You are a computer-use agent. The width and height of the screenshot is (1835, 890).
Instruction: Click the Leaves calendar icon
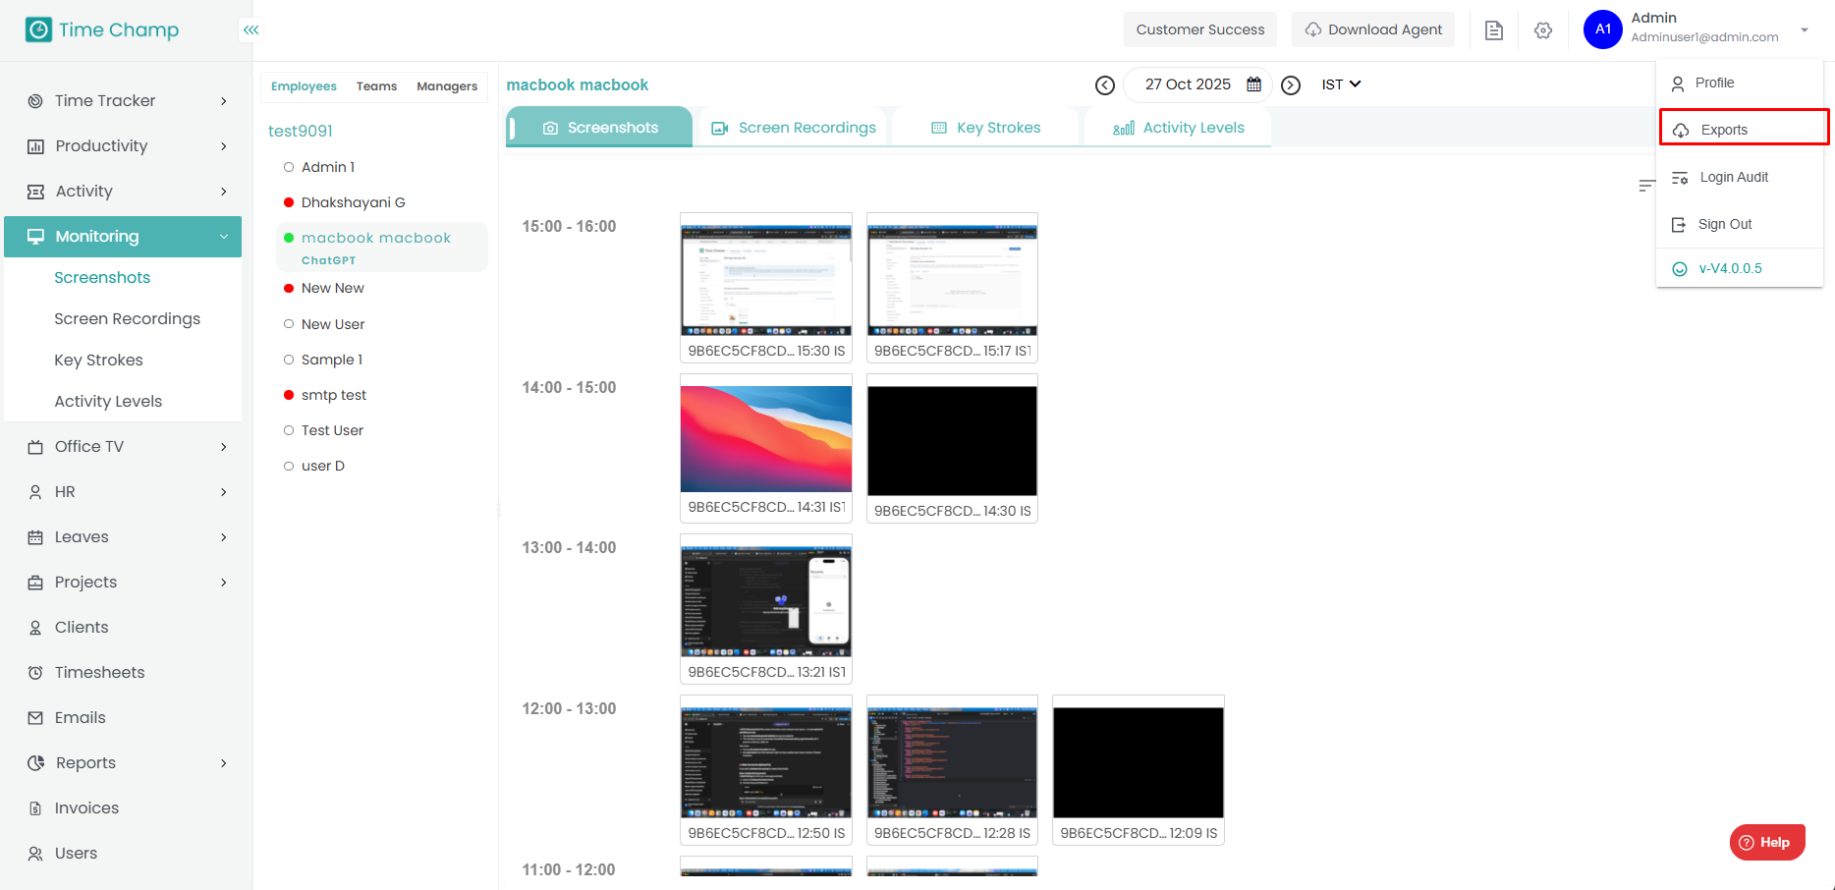coord(35,537)
